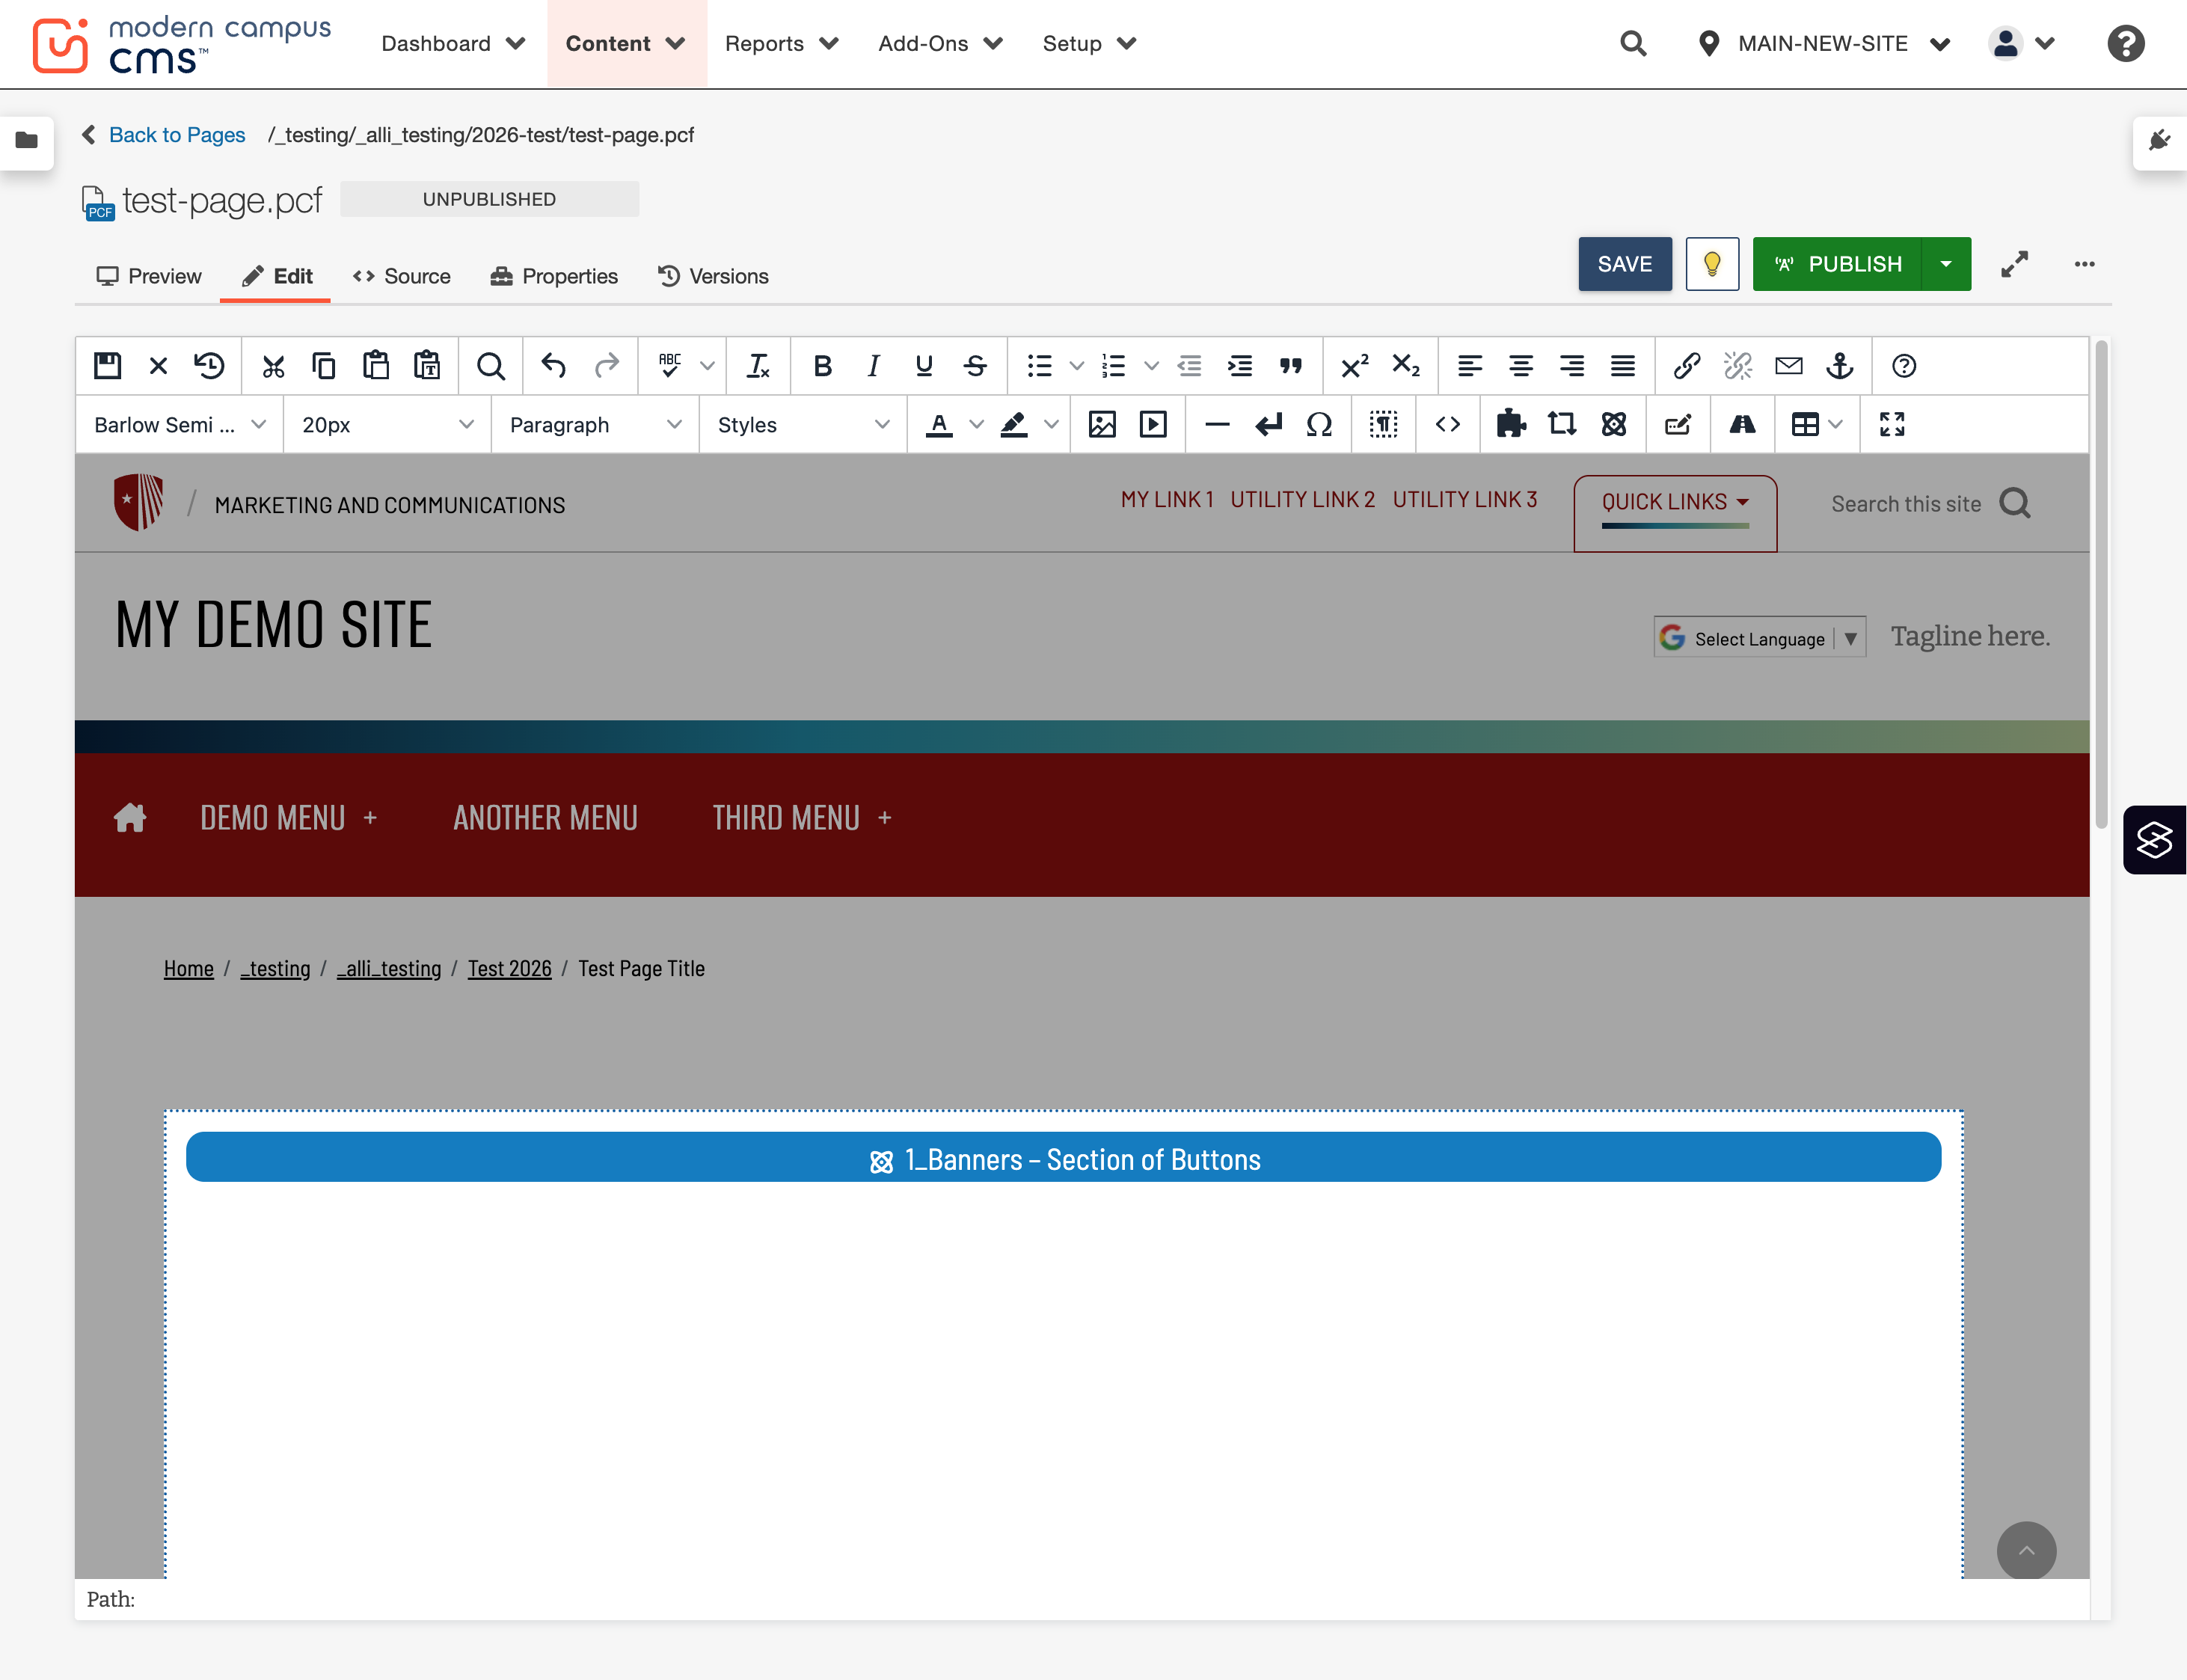Toggle the editor fullscreen mode icon
The width and height of the screenshot is (2187, 1680).
point(1891,424)
